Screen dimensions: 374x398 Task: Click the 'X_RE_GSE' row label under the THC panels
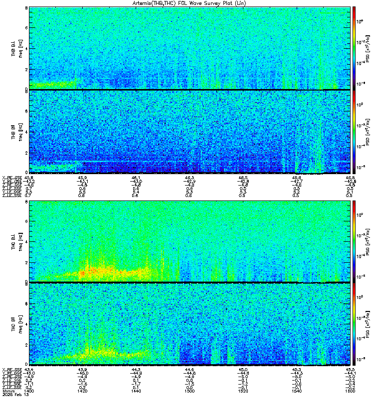tap(12, 370)
